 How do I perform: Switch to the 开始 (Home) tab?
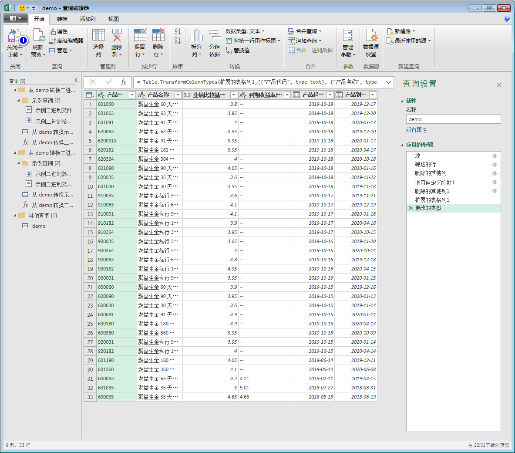click(39, 19)
